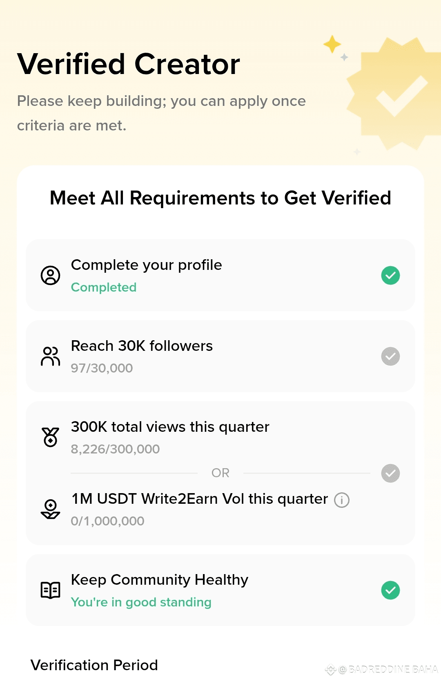441x680 pixels.
Task: Click the yellow sparkle star decoration
Action: 332,44
